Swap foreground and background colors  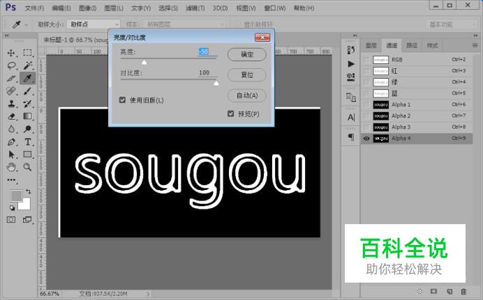(x=29, y=191)
